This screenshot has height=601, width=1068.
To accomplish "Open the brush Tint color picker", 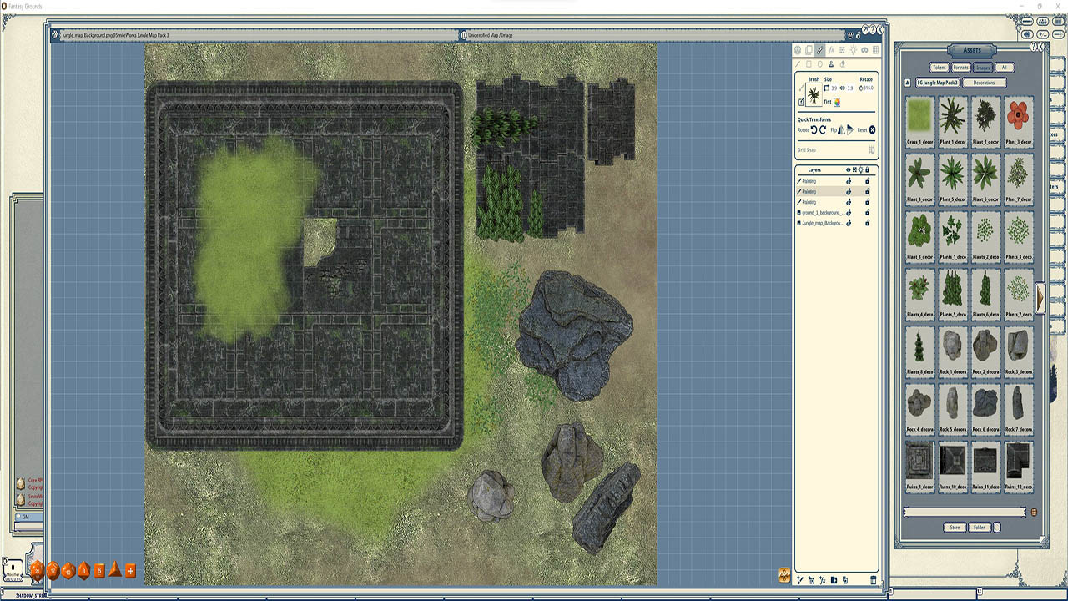I will pos(837,102).
